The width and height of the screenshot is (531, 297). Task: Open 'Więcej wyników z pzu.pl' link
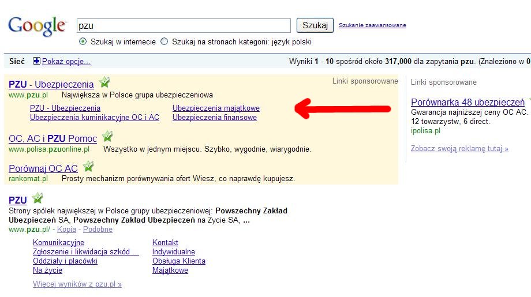tap(77, 284)
